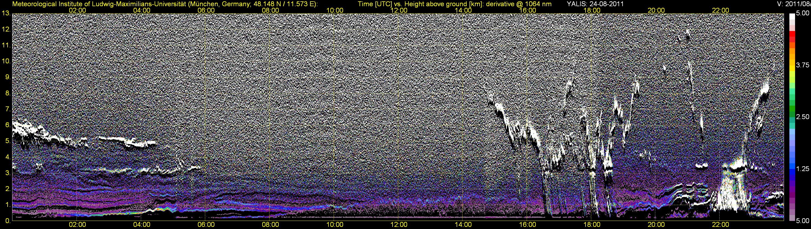Viewport: 811px width, 229px height.
Task: Click the YALIS: 24-08-2011 date label
Action: point(595,4)
